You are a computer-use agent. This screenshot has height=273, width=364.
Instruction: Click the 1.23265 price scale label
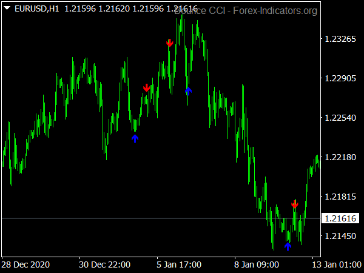coord(340,39)
